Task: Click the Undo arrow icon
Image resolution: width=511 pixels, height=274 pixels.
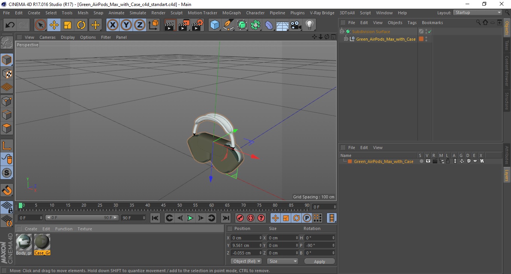Action: pyautogui.click(x=10, y=25)
